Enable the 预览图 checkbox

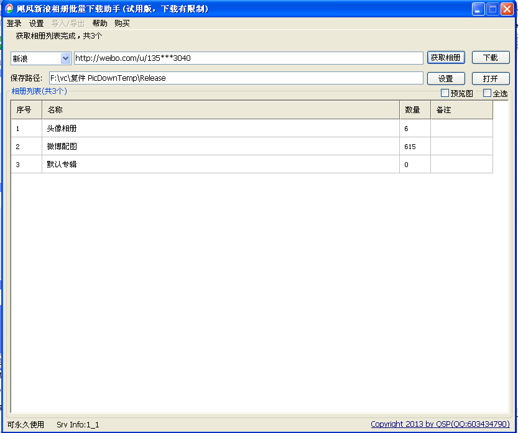click(x=445, y=93)
